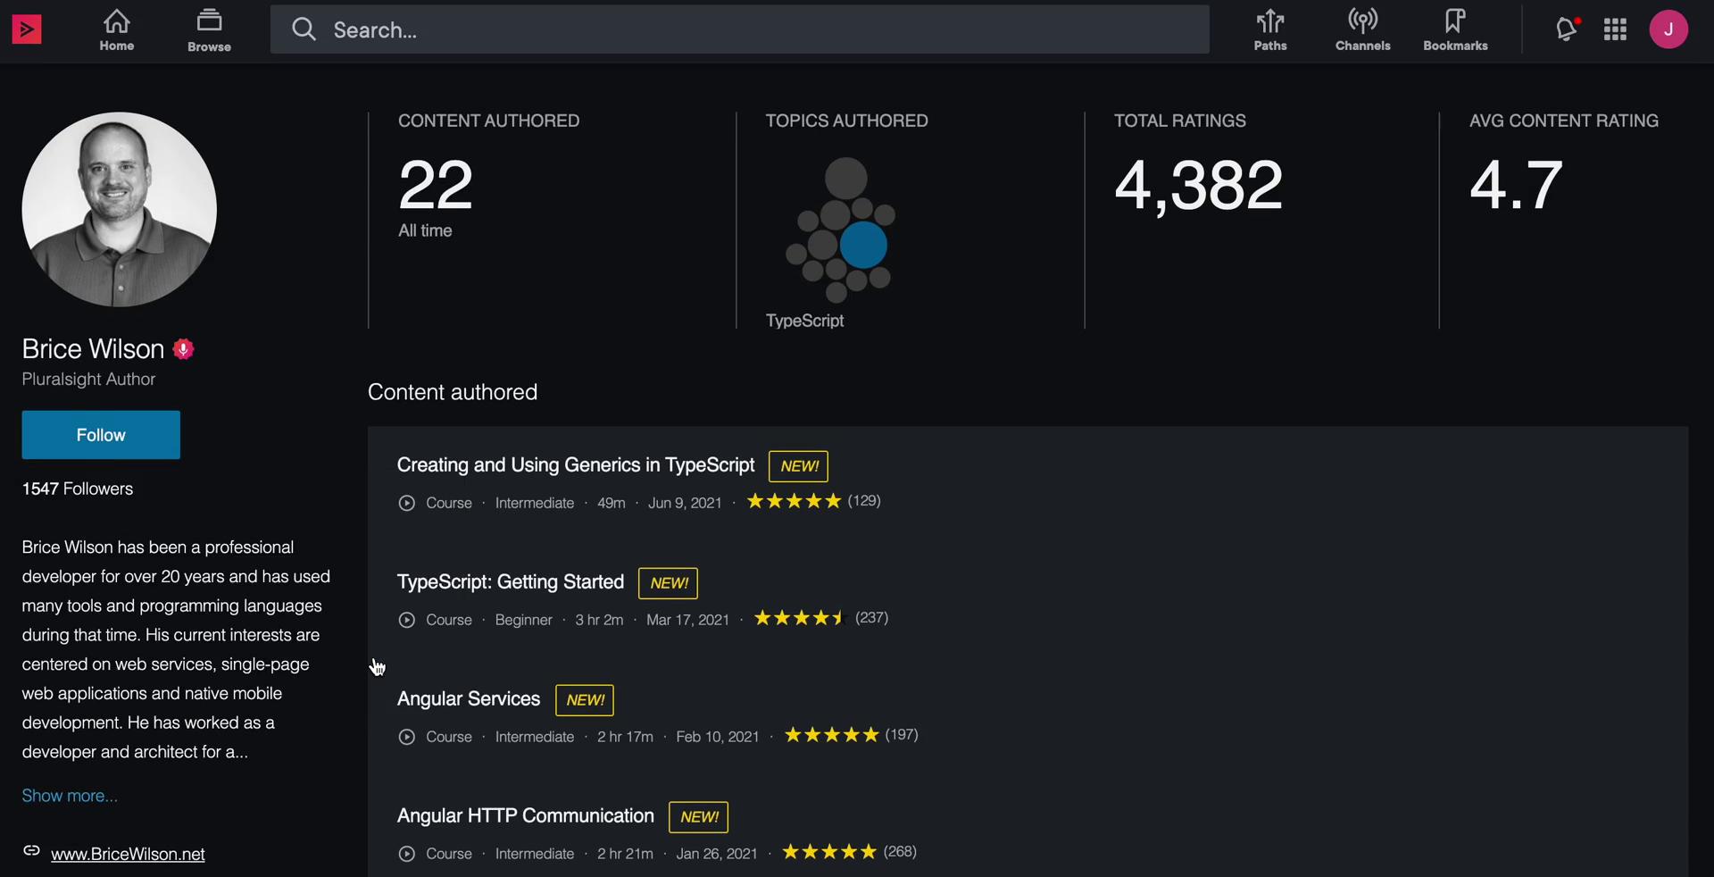Image resolution: width=1714 pixels, height=877 pixels.
Task: Click the Feb 10, 2021 date
Action: tap(718, 738)
